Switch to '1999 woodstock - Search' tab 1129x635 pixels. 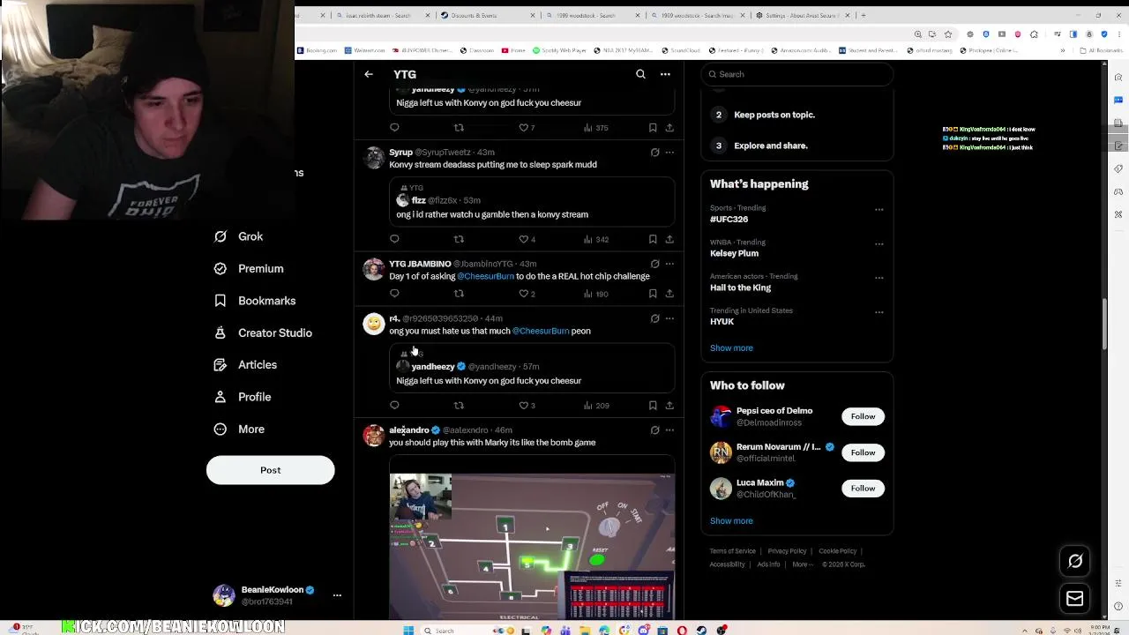pyautogui.click(x=592, y=15)
